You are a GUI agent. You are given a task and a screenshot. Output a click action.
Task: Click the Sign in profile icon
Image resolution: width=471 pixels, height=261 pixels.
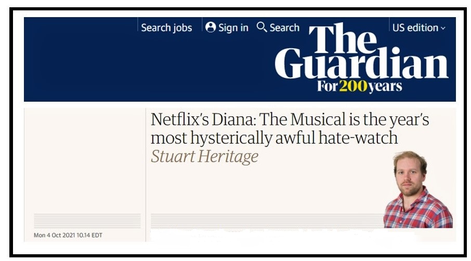[x=211, y=27]
